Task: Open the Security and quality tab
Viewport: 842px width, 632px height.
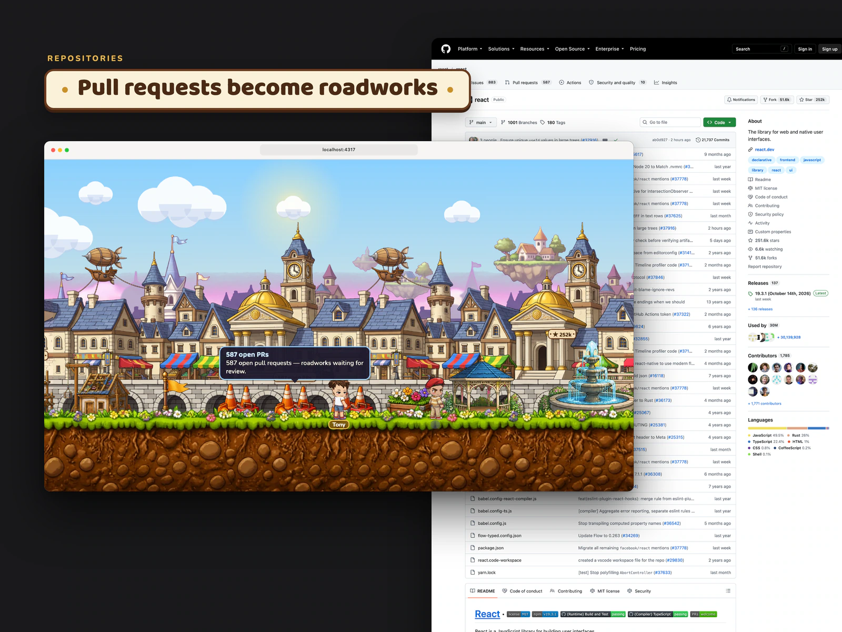Action: point(617,83)
